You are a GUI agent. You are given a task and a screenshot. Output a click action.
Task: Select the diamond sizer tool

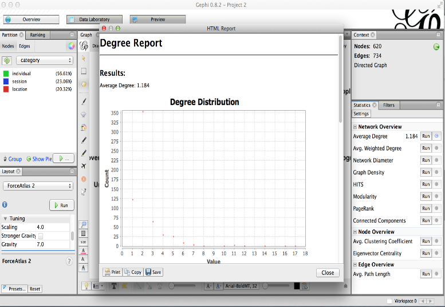pyautogui.click(x=84, y=115)
